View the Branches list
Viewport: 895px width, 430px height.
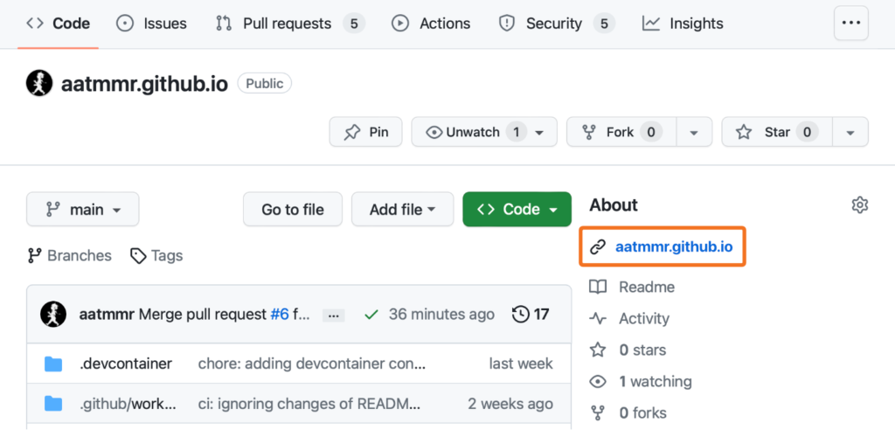pyautogui.click(x=70, y=255)
